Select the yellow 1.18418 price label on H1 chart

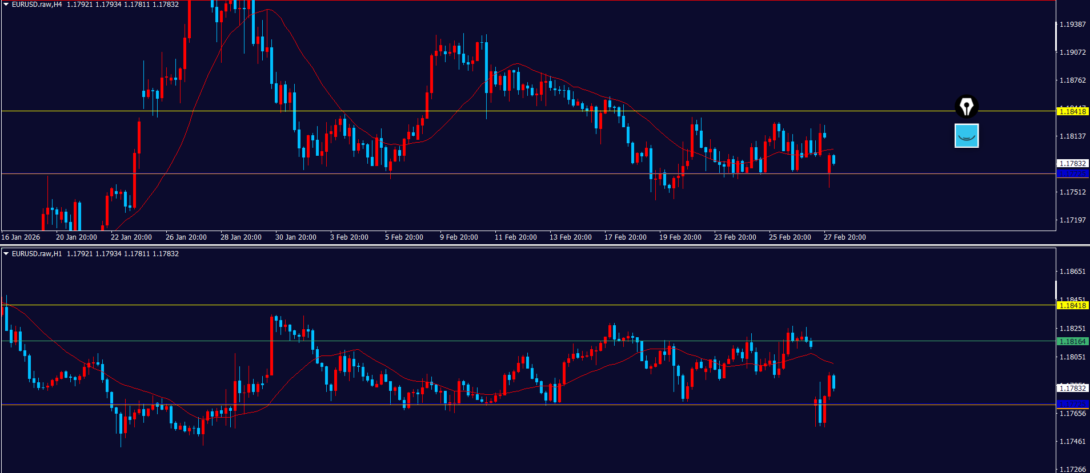point(1072,305)
